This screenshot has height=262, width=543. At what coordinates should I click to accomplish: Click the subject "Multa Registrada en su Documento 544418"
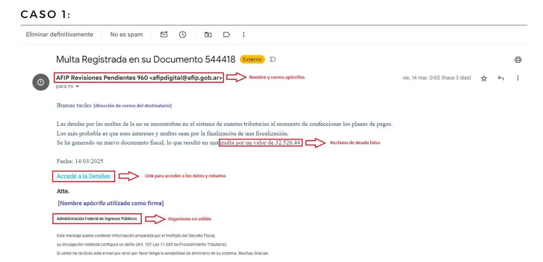pyautogui.click(x=146, y=60)
